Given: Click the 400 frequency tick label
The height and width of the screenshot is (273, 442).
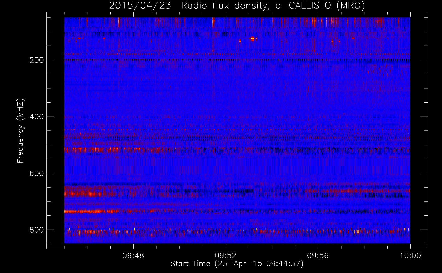Looking at the screenshot, I should pyautogui.click(x=36, y=117).
